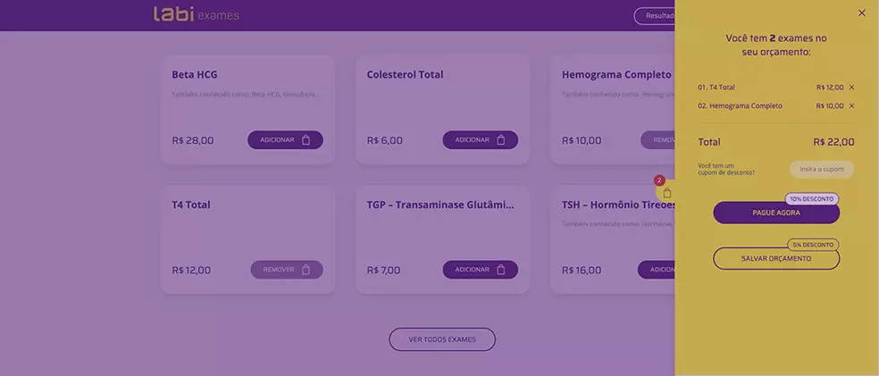Remove Hemograma Completo from budget list
Image resolution: width=879 pixels, height=376 pixels.
pos(851,106)
